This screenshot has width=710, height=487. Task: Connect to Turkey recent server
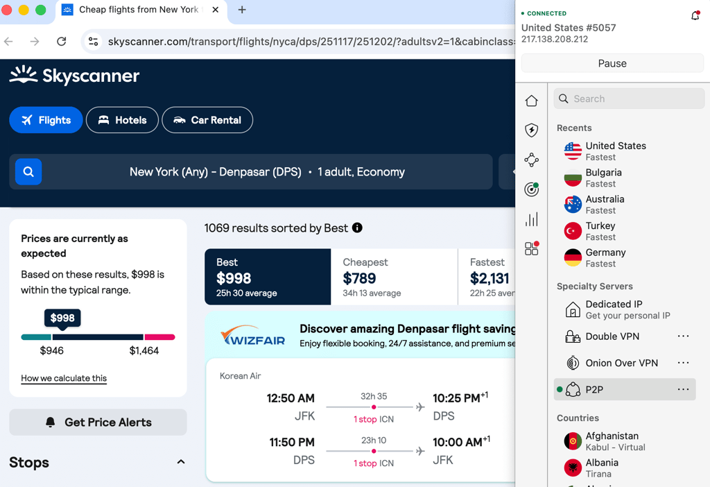[x=625, y=231]
